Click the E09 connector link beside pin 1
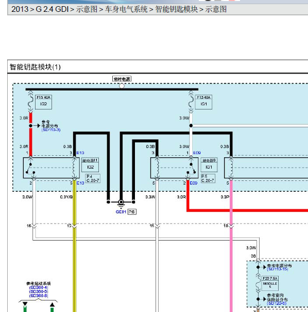Viewport: 308px width, 312px height. [x=197, y=153]
